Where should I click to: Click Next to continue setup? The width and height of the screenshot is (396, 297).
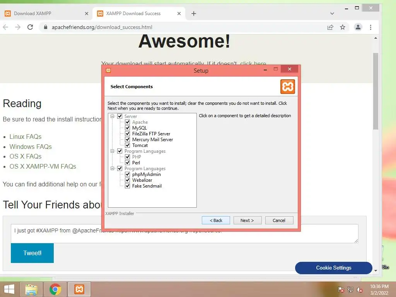pos(247,220)
